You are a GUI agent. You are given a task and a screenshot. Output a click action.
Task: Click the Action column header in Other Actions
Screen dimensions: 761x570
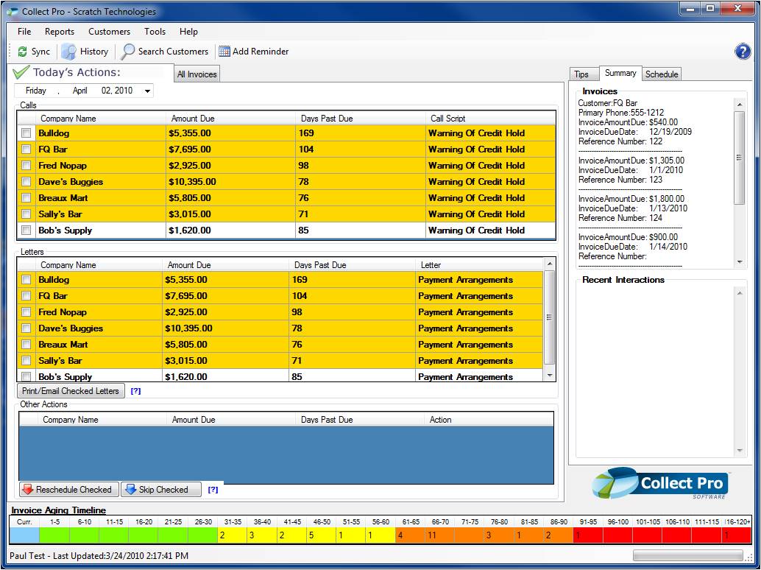pyautogui.click(x=489, y=420)
